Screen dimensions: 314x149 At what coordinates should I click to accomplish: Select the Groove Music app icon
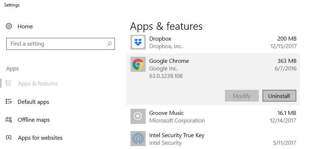pos(138,116)
